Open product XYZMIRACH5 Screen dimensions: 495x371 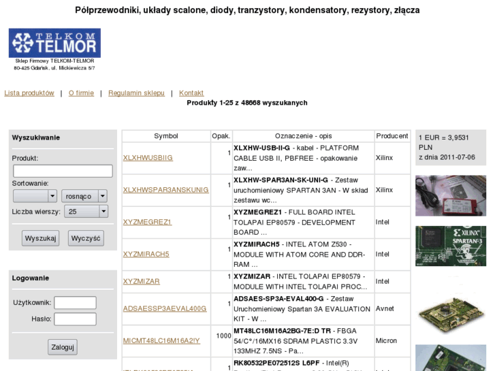click(146, 254)
